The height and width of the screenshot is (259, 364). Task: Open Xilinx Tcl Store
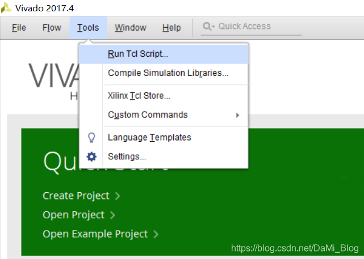pyautogui.click(x=164, y=95)
